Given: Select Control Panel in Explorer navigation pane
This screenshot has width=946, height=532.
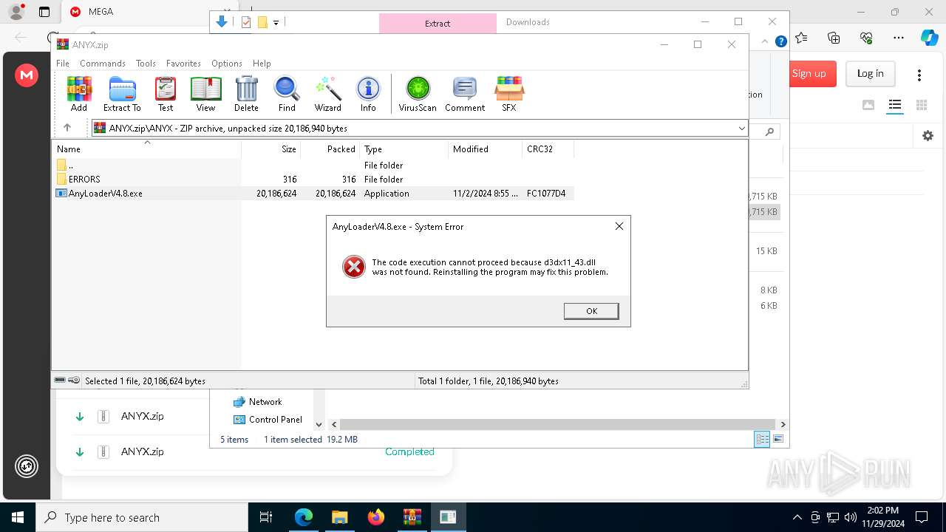Looking at the screenshot, I should (268, 420).
